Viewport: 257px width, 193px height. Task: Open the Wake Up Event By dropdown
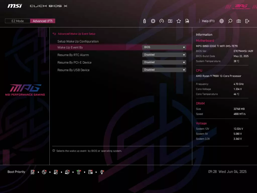point(164,47)
